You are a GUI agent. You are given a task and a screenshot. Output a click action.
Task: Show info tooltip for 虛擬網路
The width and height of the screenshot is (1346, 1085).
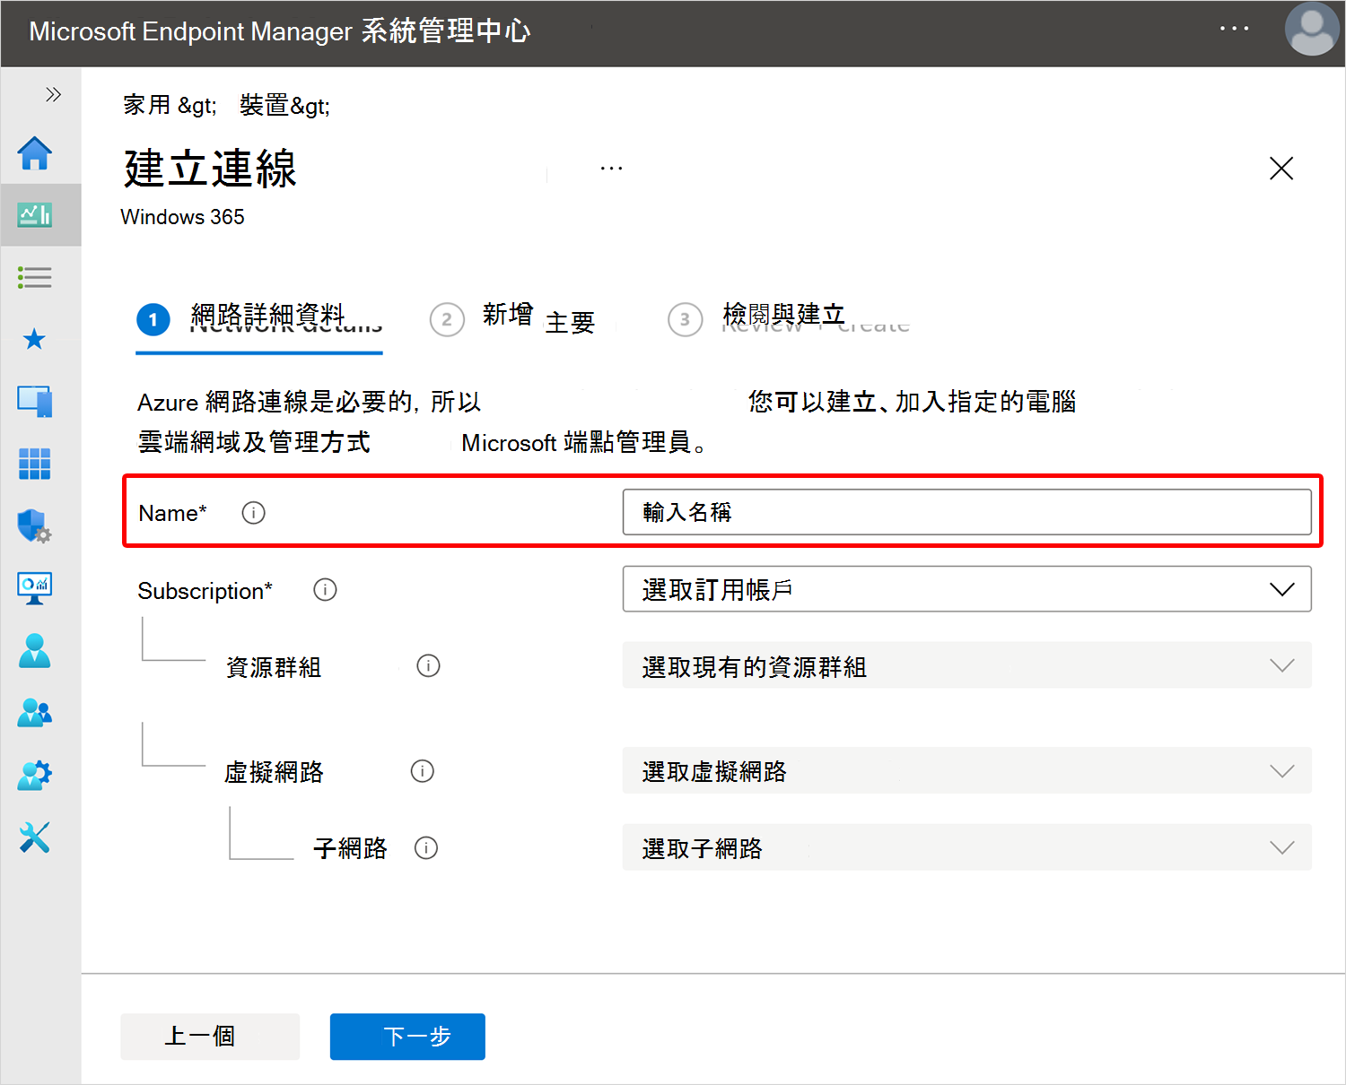coord(423,771)
